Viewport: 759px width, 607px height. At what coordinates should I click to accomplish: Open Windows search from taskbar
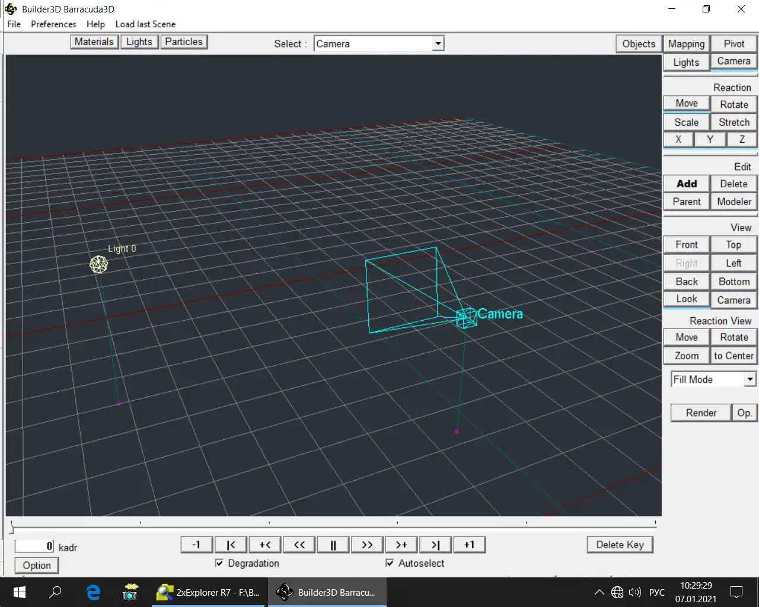pyautogui.click(x=55, y=592)
